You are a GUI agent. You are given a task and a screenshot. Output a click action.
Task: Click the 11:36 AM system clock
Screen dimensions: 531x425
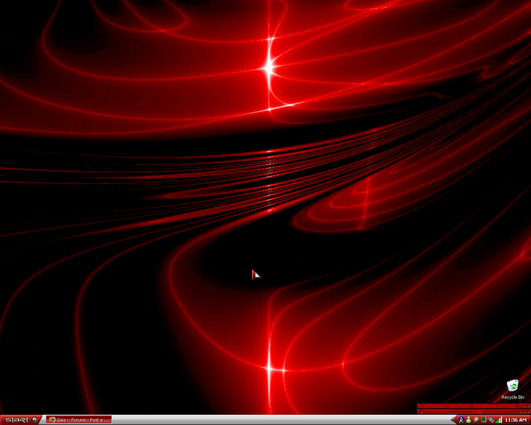pyautogui.click(x=516, y=420)
